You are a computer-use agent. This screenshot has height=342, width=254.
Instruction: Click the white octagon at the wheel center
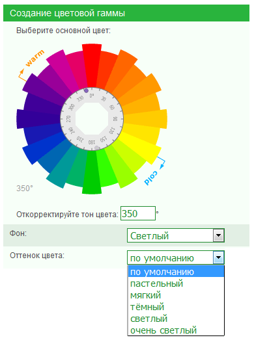[92, 119]
